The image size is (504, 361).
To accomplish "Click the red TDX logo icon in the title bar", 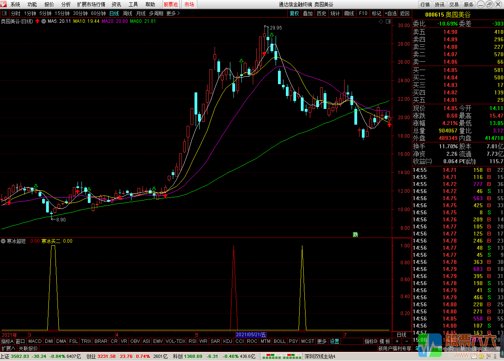I will point(4,4).
